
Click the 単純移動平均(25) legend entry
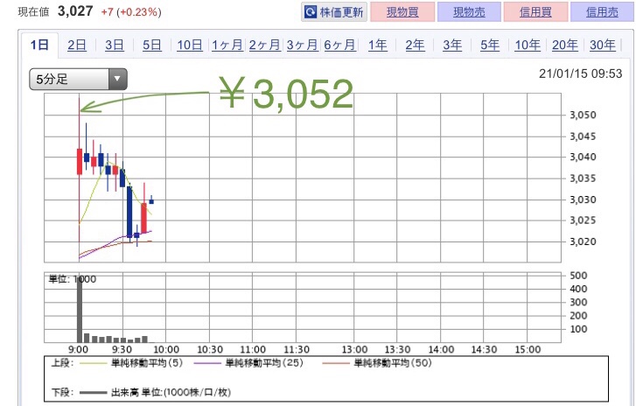(x=248, y=363)
